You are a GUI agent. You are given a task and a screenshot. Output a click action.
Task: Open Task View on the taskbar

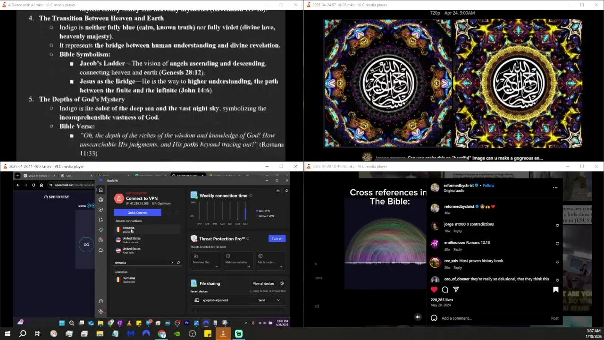pos(38,334)
